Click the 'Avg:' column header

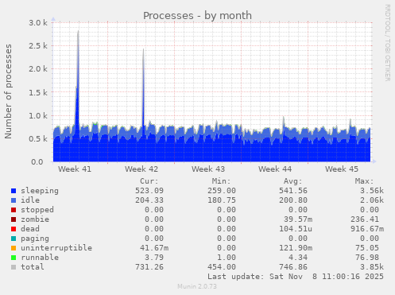pos(292,181)
